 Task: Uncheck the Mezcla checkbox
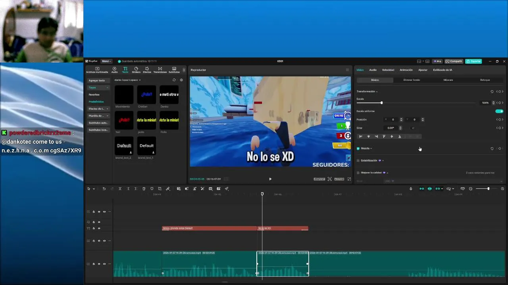[x=358, y=148]
